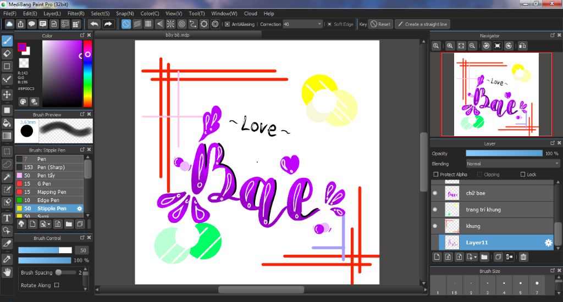Click the Undo arrow

click(x=95, y=24)
